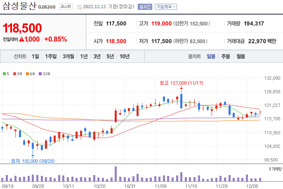Select the 1년 line chart tab
The image size is (283, 189).
[x=84, y=56]
